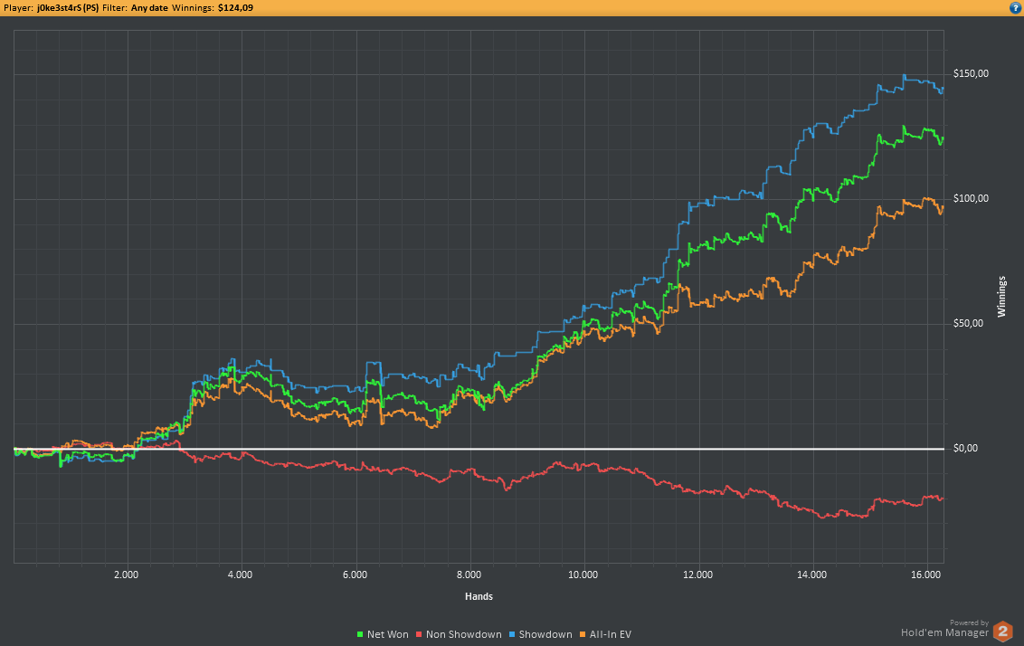
Task: Click the Hands x-axis title
Action: pyautogui.click(x=479, y=596)
